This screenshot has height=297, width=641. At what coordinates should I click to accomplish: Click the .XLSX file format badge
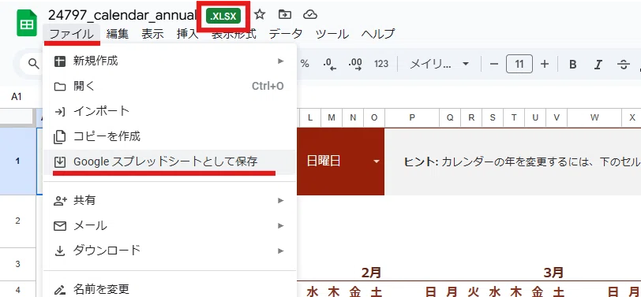point(223,17)
